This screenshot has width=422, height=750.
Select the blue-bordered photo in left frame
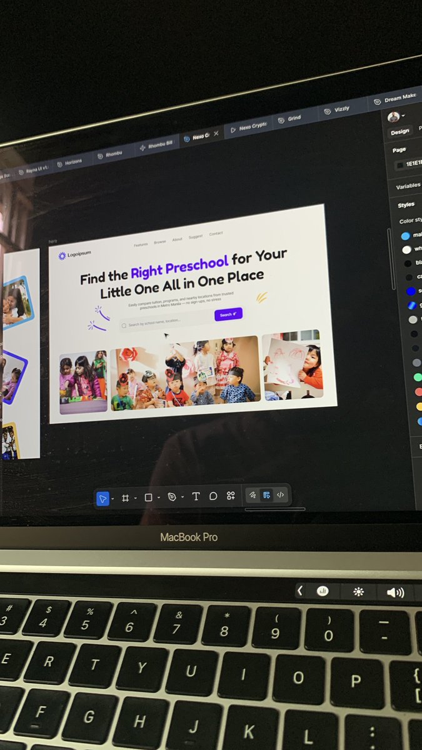coord(17,302)
